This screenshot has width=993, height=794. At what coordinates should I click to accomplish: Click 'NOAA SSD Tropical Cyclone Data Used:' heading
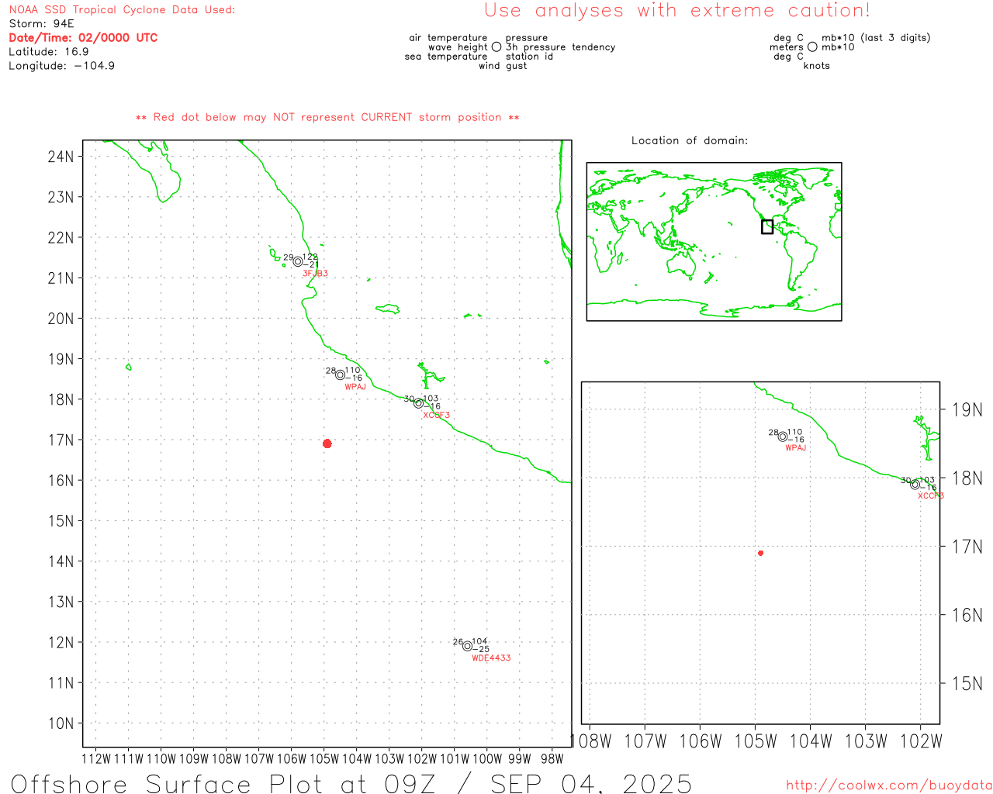pos(122,10)
